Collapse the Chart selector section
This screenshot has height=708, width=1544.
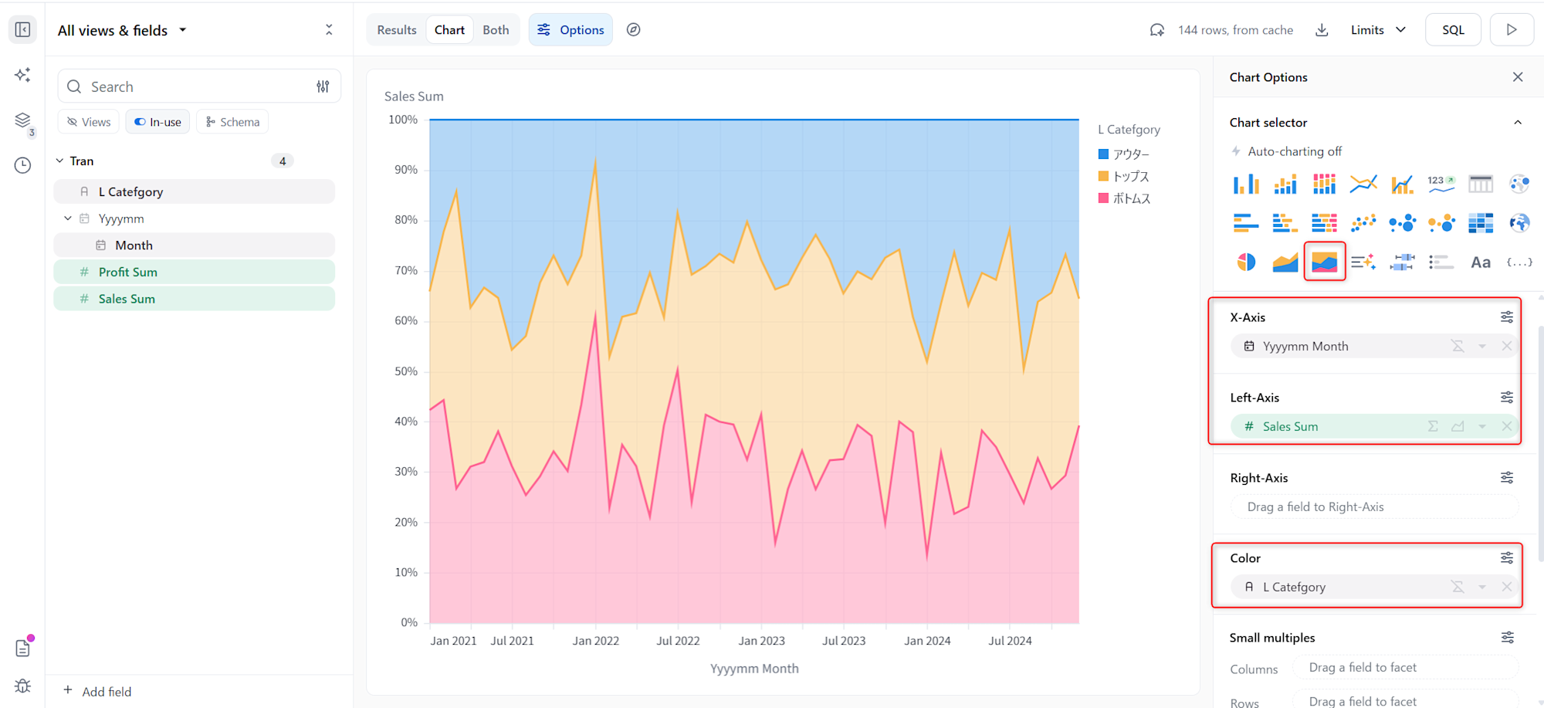point(1517,123)
